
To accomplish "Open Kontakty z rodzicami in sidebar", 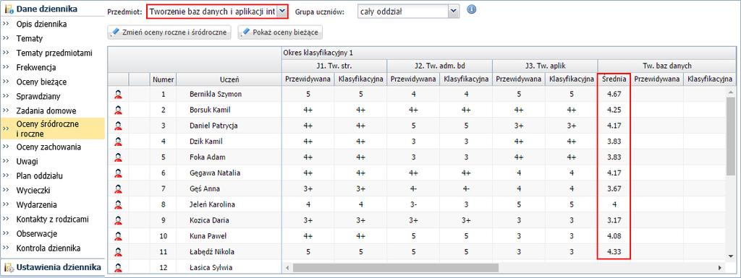I will point(52,219).
